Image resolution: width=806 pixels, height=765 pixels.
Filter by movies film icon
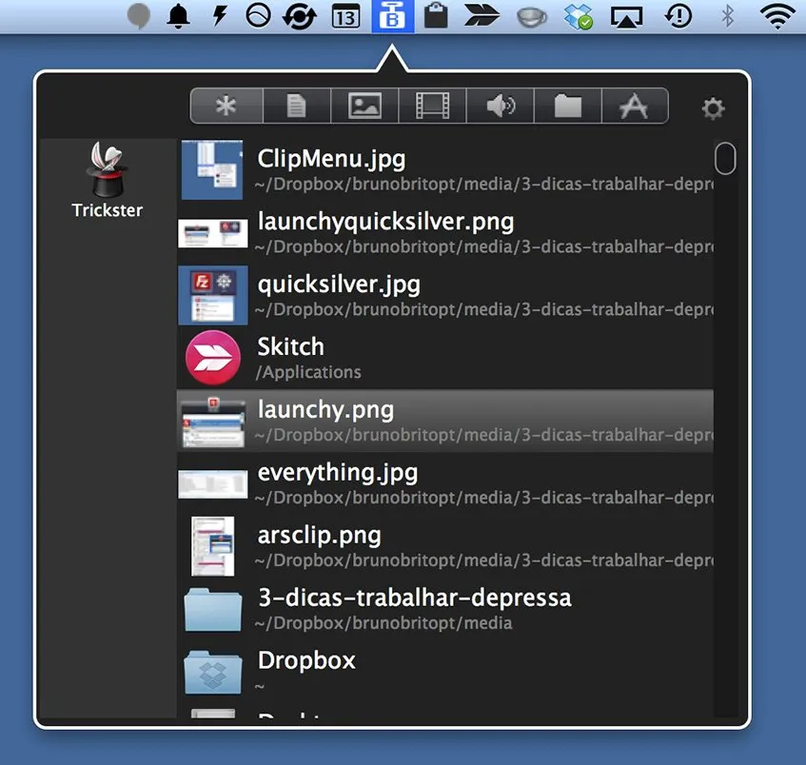coord(432,106)
